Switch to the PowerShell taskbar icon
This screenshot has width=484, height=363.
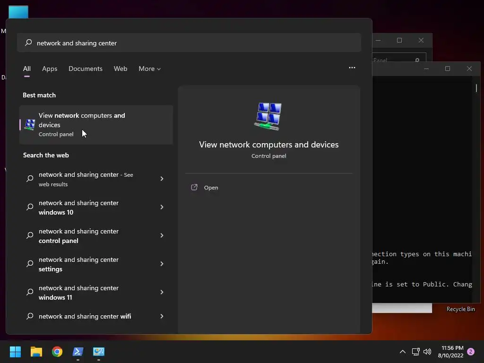[x=78, y=351]
